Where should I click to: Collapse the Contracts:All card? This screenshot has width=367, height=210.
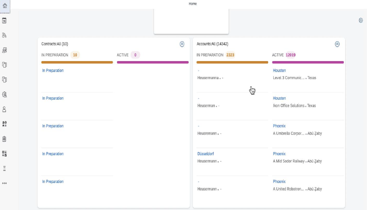[182, 44]
